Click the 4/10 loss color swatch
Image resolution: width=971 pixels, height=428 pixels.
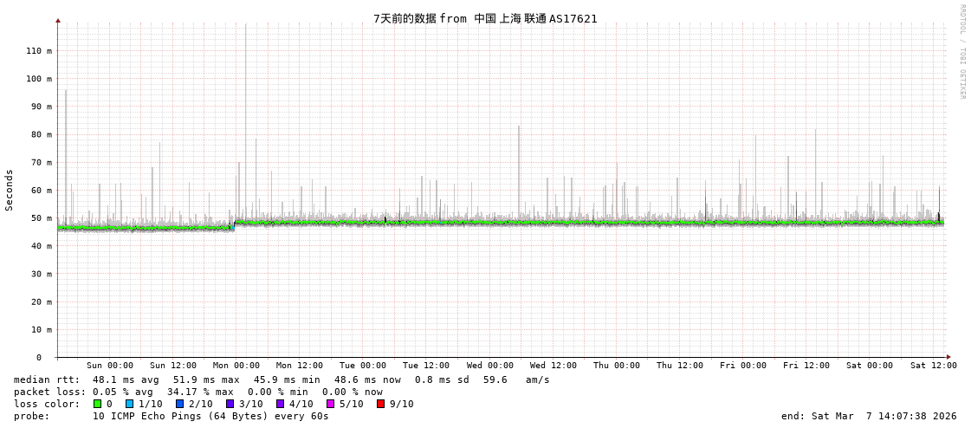coord(280,405)
